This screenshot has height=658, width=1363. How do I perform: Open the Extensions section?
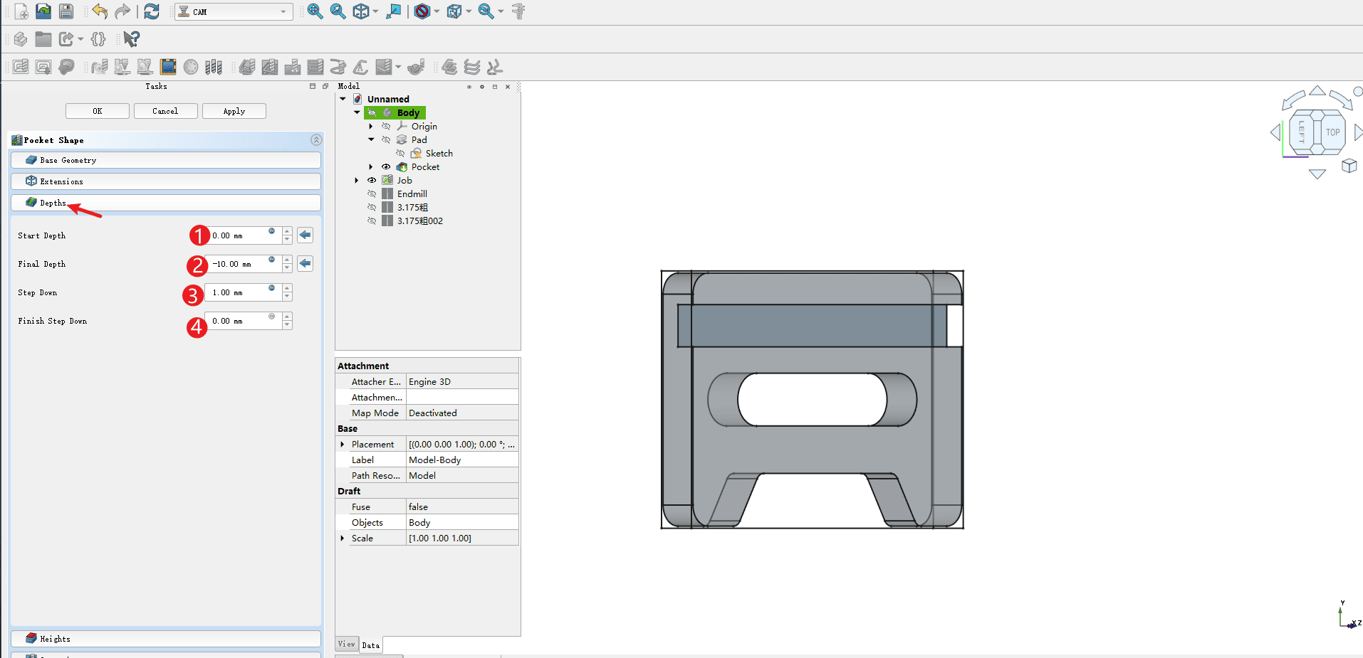[166, 181]
